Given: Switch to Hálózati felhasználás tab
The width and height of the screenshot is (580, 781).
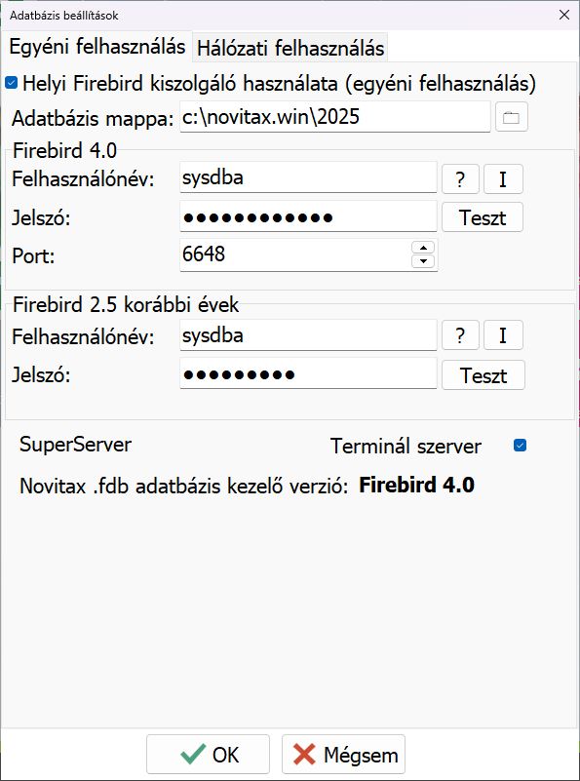Looking at the screenshot, I should click(290, 49).
